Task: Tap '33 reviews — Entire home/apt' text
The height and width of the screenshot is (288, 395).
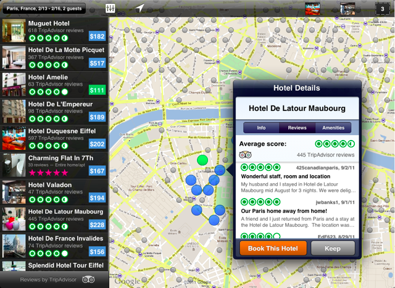Action: coord(56,165)
